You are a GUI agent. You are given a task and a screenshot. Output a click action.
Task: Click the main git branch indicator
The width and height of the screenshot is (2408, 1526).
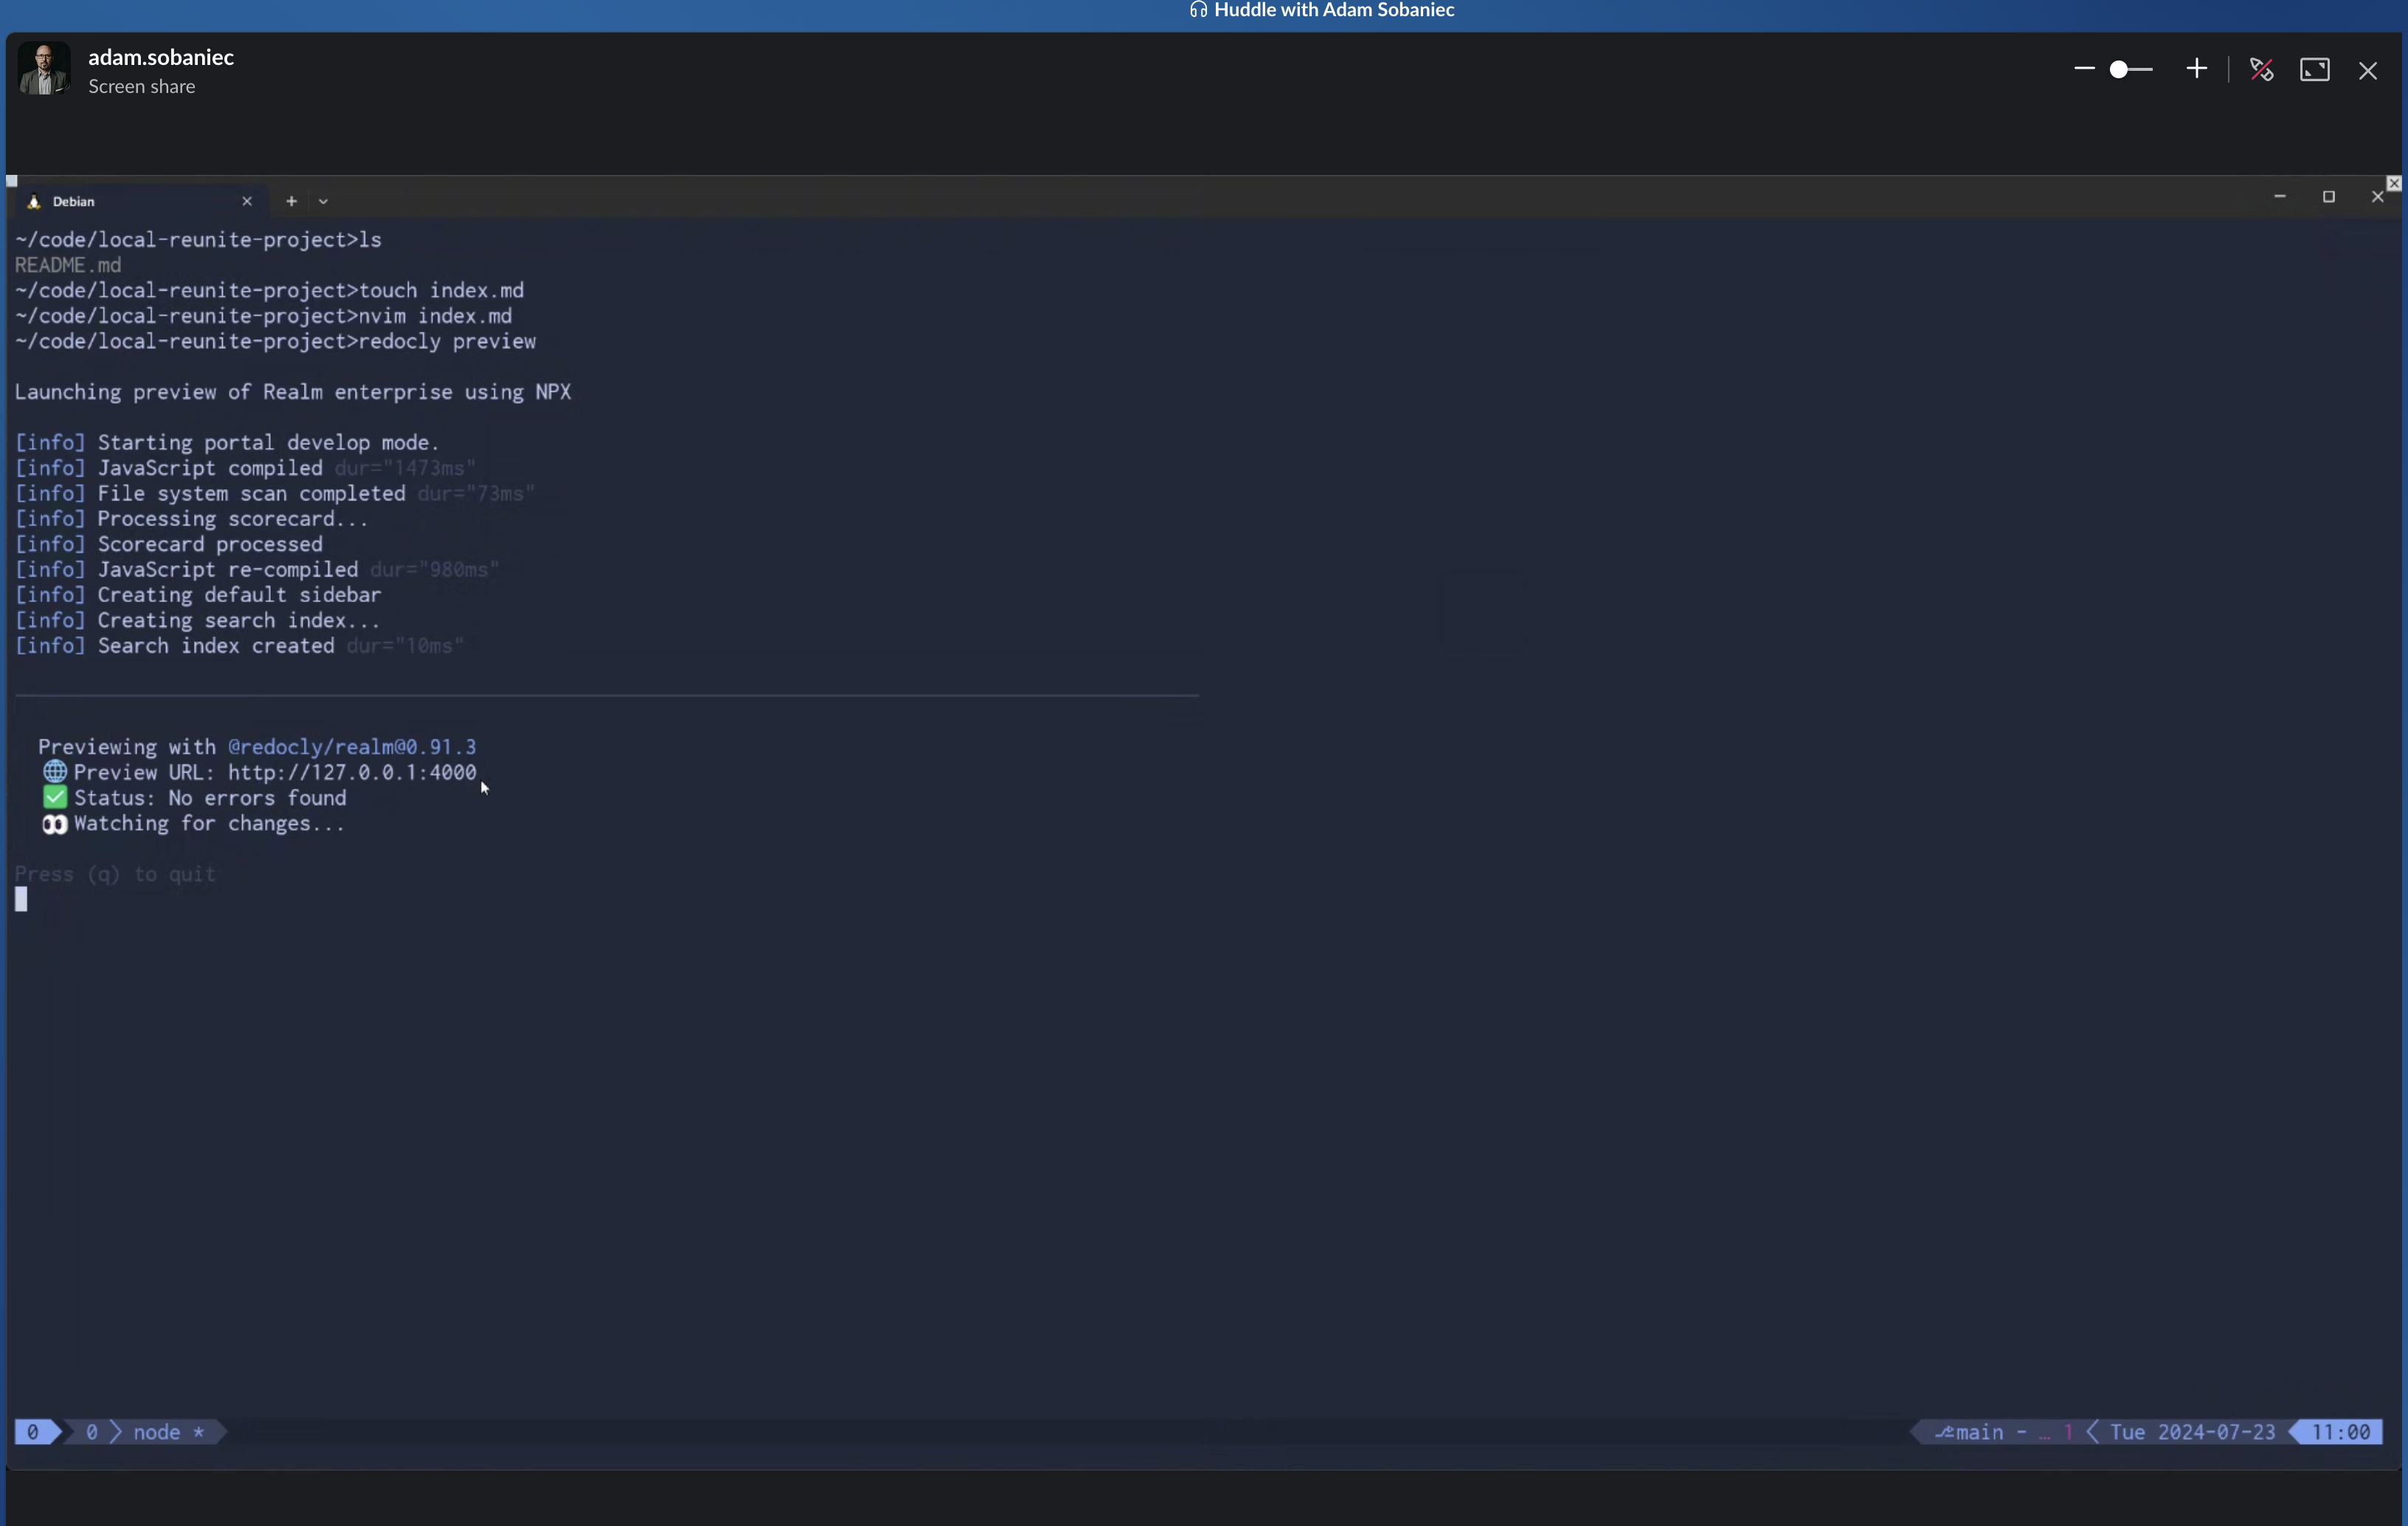click(1978, 1432)
